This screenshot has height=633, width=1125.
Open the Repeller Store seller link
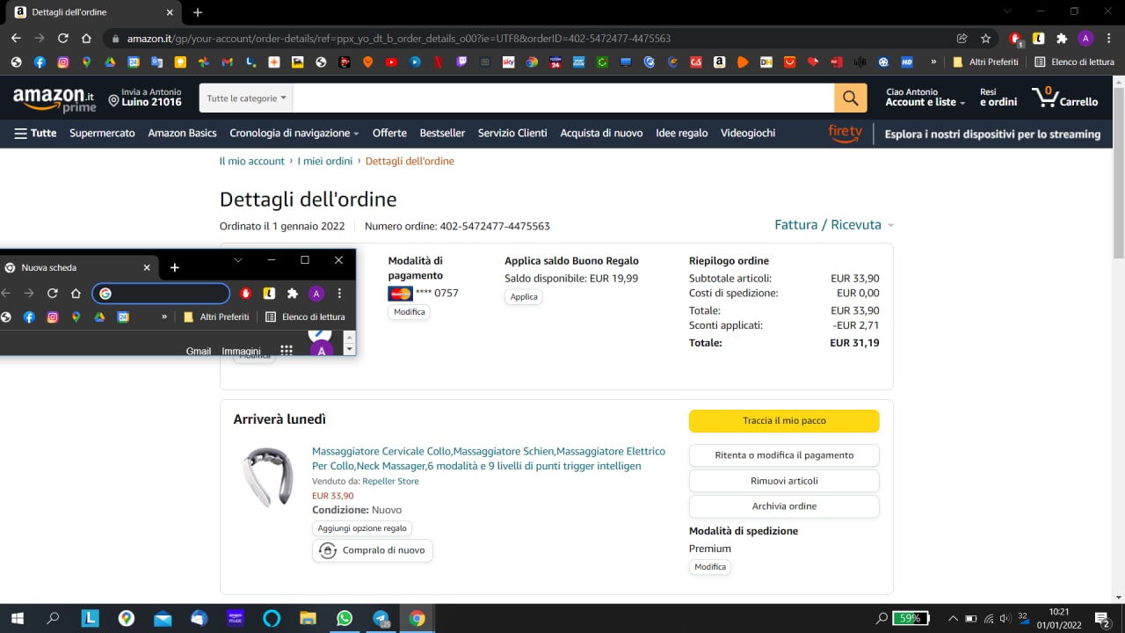(390, 482)
